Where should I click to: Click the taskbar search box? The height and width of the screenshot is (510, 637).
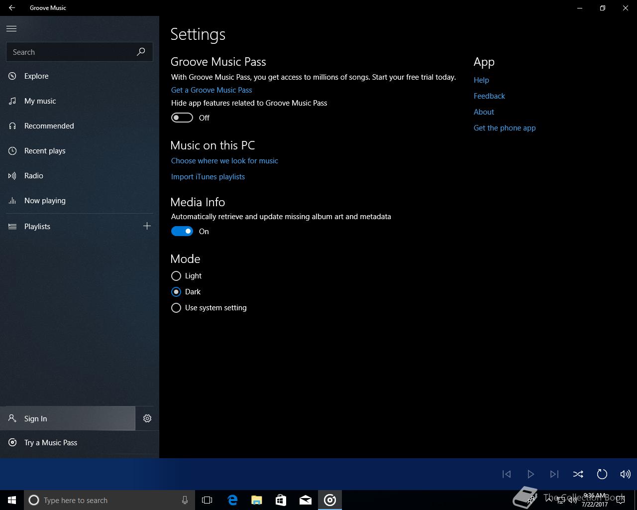click(x=109, y=500)
